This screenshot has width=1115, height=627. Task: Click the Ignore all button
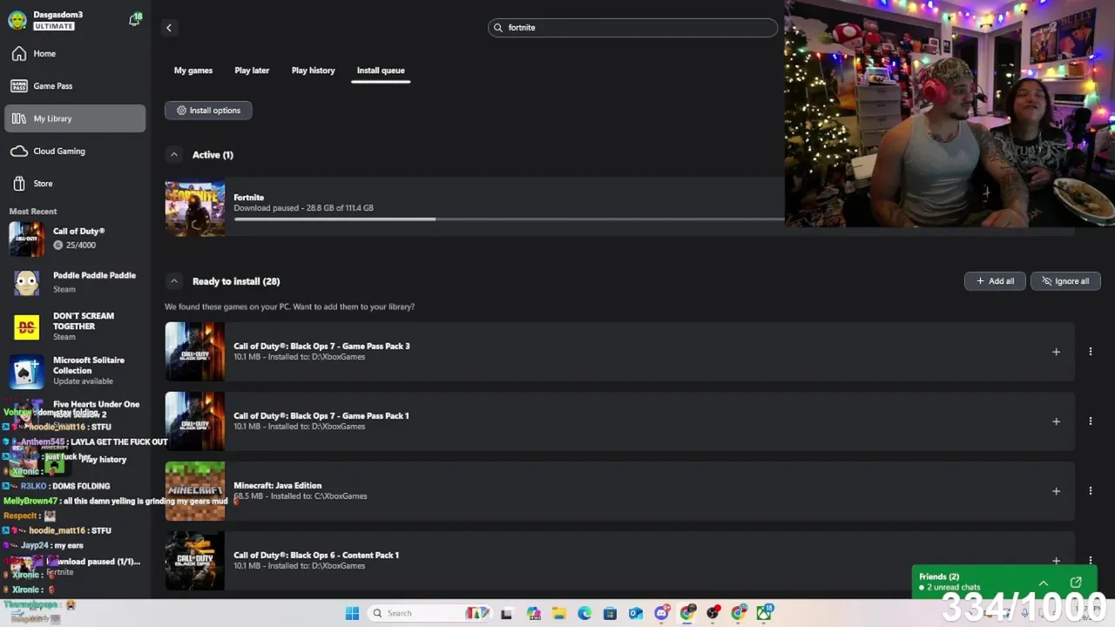[x=1065, y=281]
